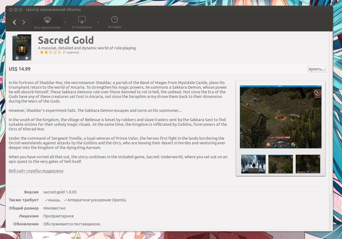Click the US$ 14.99 price text
The height and width of the screenshot is (239, 342).
pyautogui.click(x=20, y=69)
